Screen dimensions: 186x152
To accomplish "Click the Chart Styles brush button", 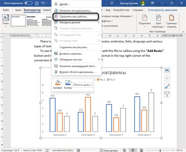I will [167, 86].
